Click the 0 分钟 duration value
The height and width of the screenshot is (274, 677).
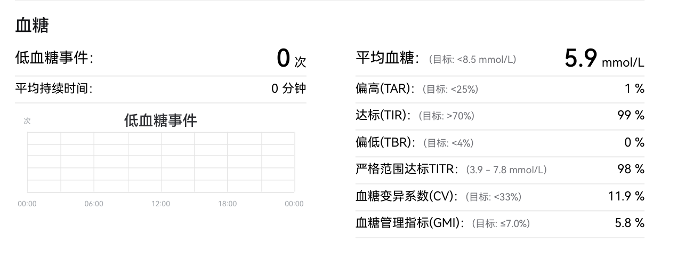288,88
